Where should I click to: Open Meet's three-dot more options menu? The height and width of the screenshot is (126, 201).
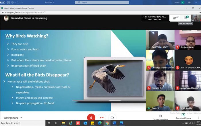click(x=199, y=118)
